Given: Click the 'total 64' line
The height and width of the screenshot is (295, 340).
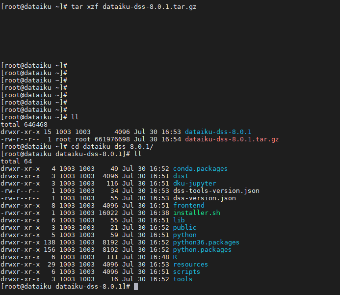Looking at the screenshot, I should tap(16, 161).
